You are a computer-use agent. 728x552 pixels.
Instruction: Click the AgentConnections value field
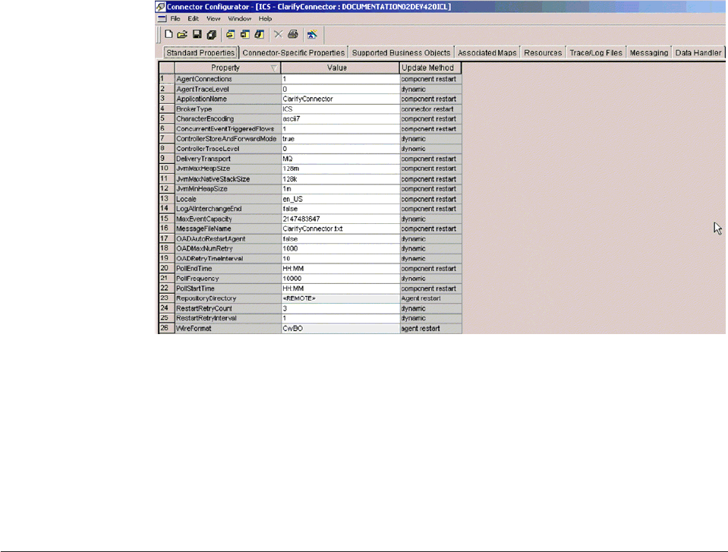coord(340,80)
